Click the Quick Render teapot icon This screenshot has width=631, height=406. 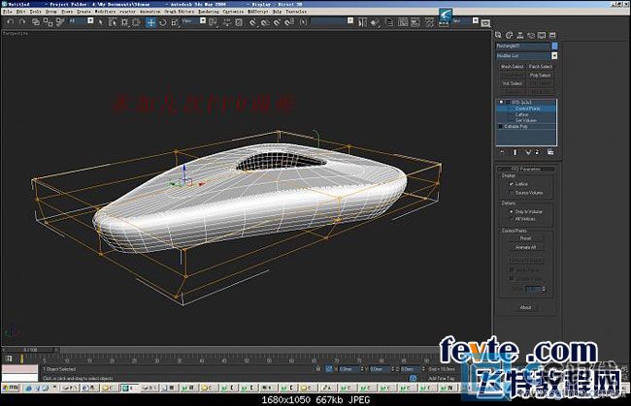(485, 23)
